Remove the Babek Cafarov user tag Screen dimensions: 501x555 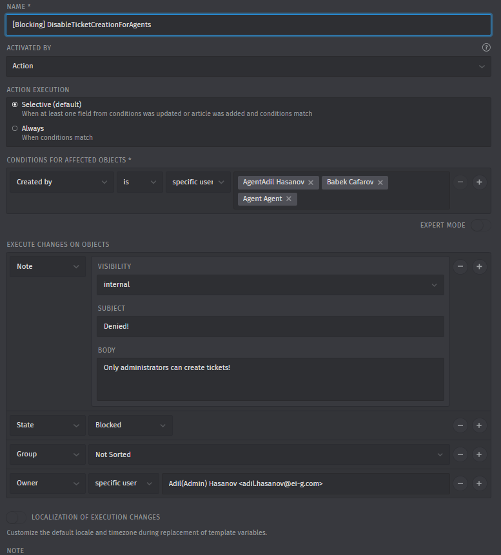380,182
